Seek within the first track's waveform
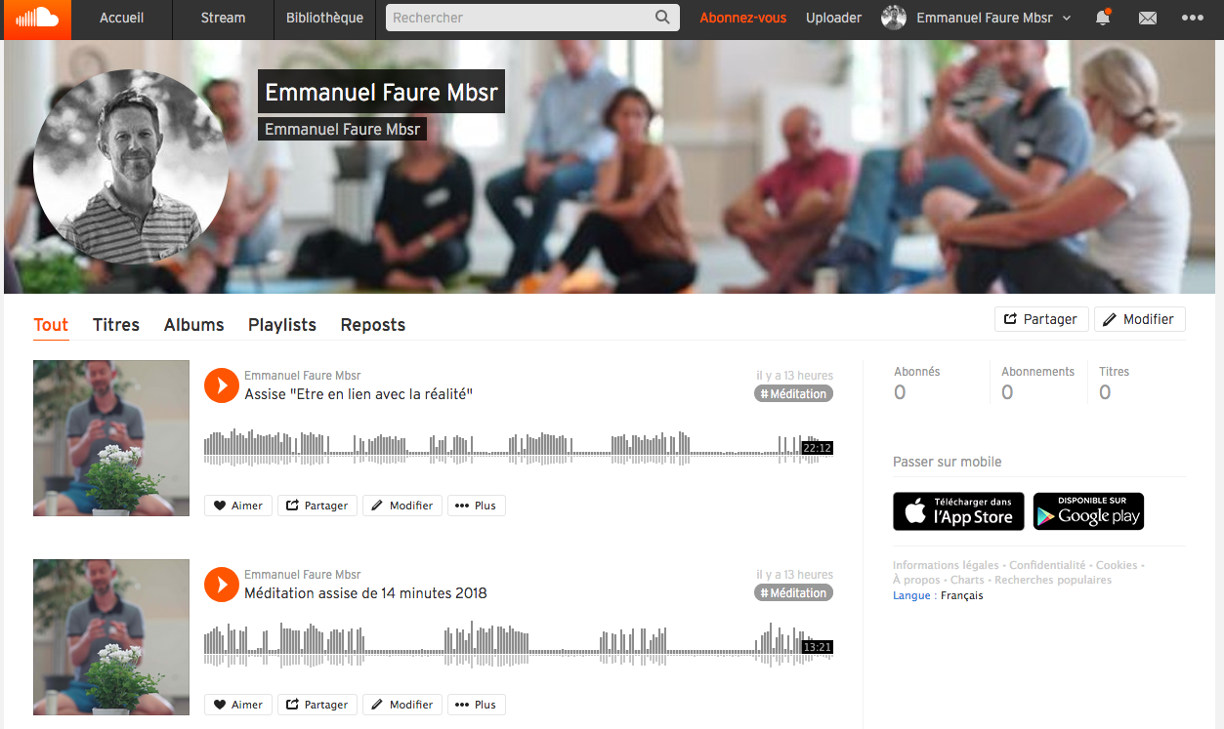1224x729 pixels. tap(518, 448)
